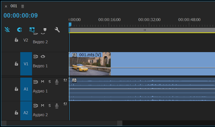Image resolution: width=215 pixels, height=127 pixels.
Task: Toggle Snap in timeline
Action: (19, 30)
